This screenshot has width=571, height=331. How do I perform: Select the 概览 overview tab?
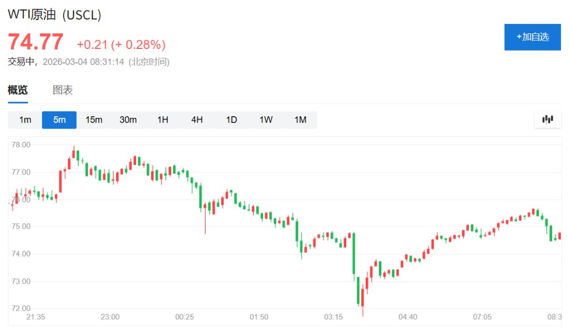tap(18, 90)
